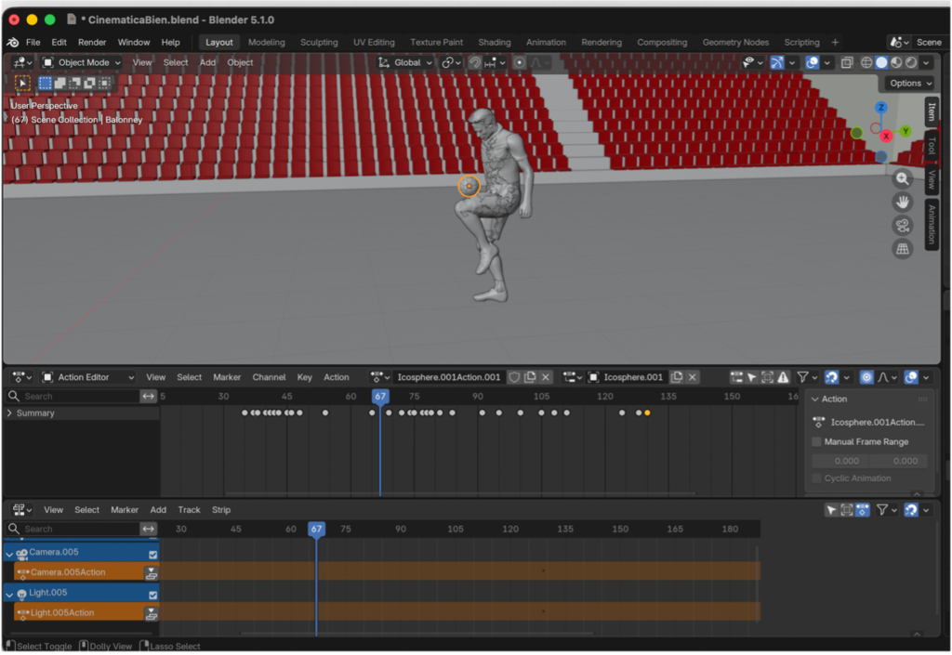The height and width of the screenshot is (655, 952).
Task: Toggle the Manual Frame Range option
Action: coord(816,441)
